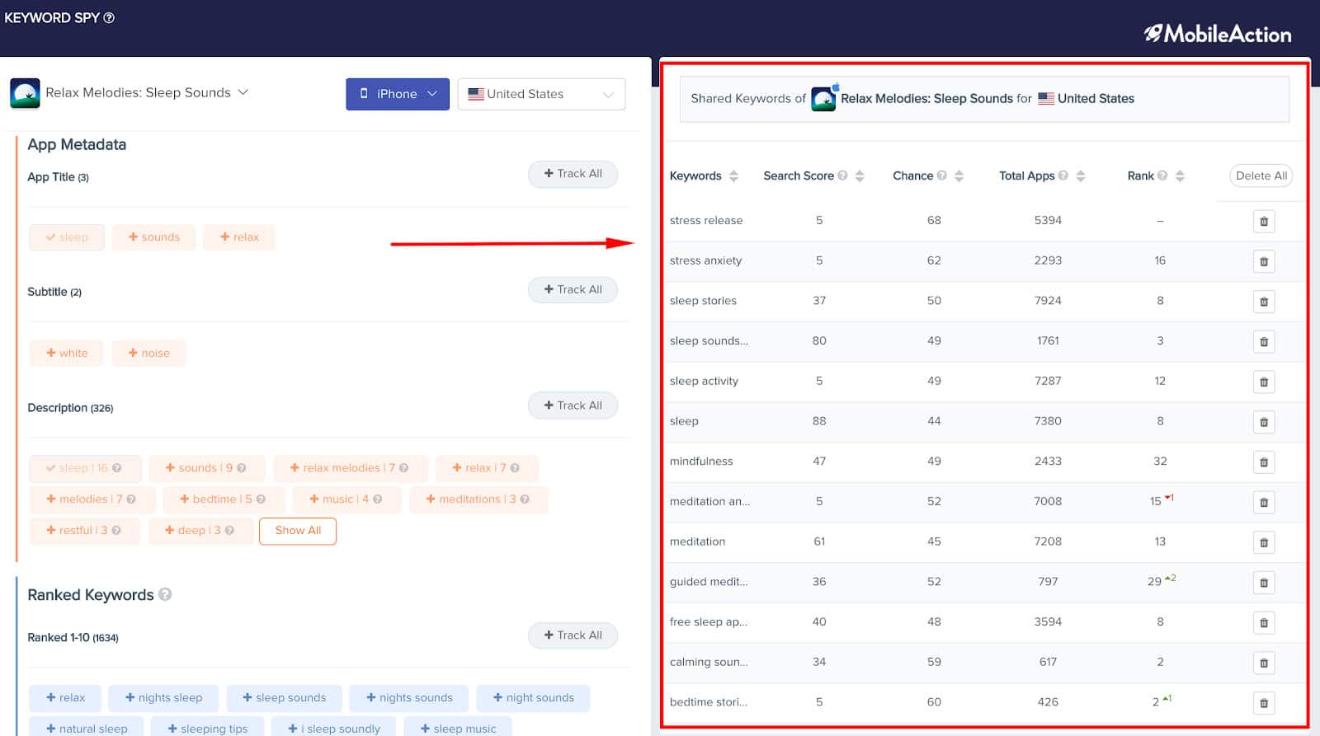Open the Keyword Spy help question mark

pos(109,17)
